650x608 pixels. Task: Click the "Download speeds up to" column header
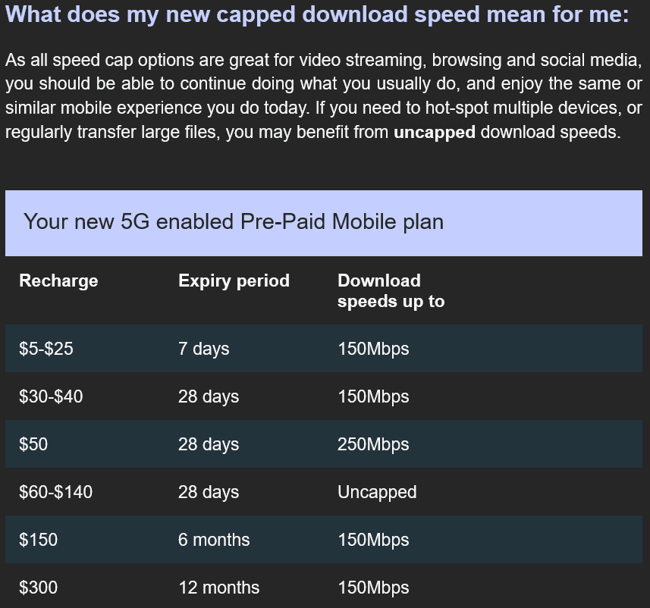click(x=391, y=291)
